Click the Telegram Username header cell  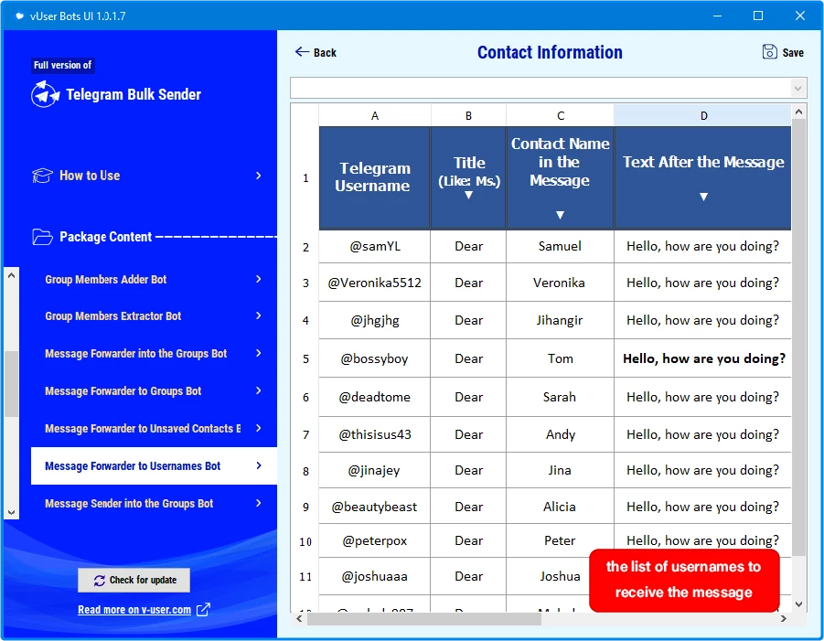(x=375, y=177)
